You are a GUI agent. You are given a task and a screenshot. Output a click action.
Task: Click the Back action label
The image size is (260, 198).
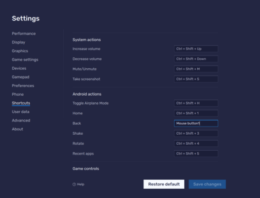[x=76, y=123]
